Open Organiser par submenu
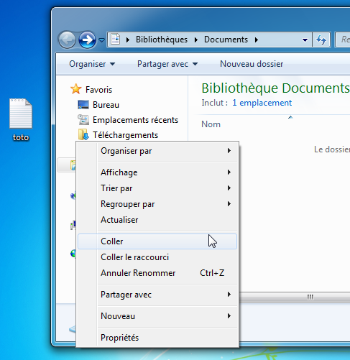The image size is (350, 360). tap(157, 151)
